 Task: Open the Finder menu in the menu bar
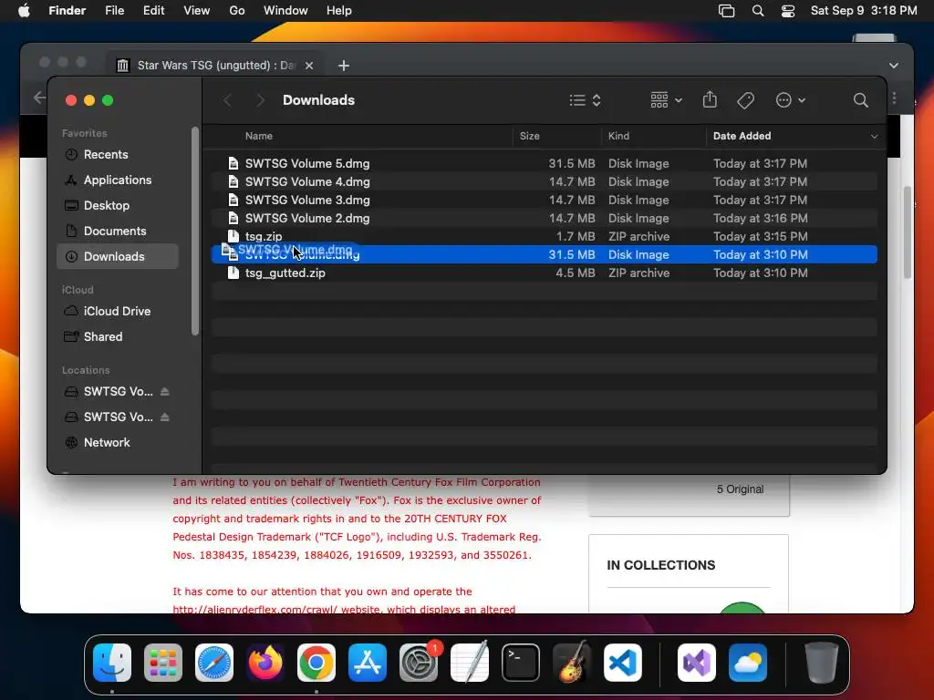coord(67,11)
